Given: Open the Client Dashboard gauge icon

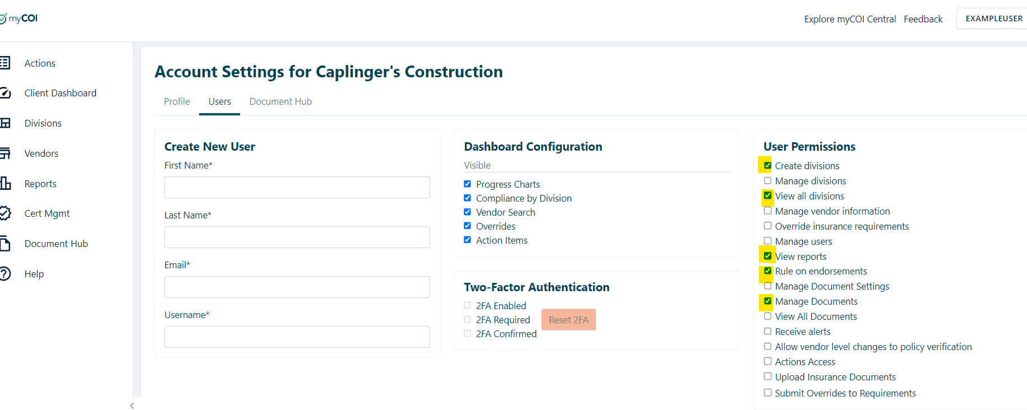Looking at the screenshot, I should 5,93.
